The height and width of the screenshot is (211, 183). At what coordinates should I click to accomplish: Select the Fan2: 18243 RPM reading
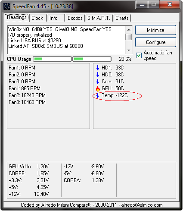(x=27, y=95)
